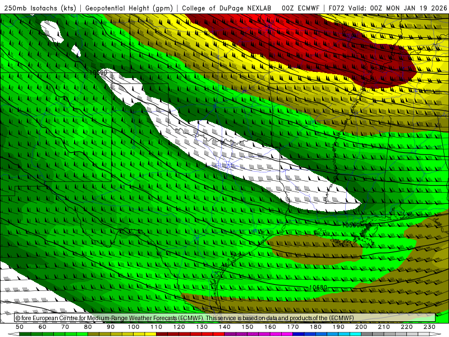Screen dimensions: 449x337
Task: Click the 200 knot legend label
Action: (x=361, y=327)
